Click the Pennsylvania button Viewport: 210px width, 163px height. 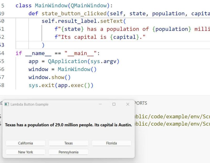[69, 152]
